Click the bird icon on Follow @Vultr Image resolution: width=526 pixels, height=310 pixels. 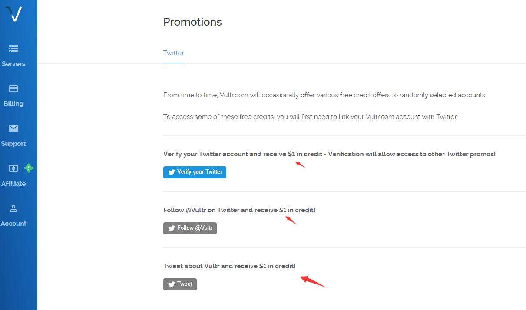pos(172,228)
